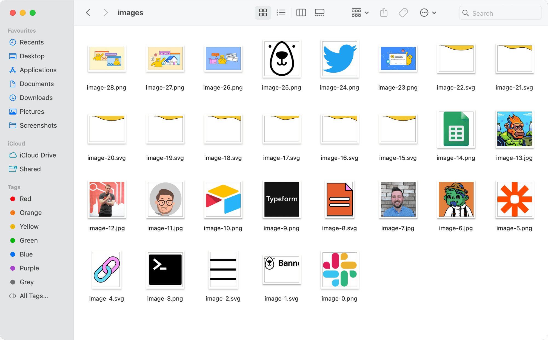Select the pixel ape image-13.jpg
The height and width of the screenshot is (340, 548).
(515, 129)
